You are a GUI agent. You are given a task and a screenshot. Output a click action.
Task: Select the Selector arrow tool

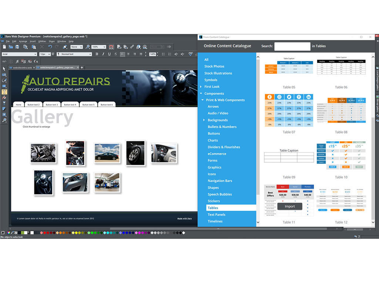tap(4, 69)
